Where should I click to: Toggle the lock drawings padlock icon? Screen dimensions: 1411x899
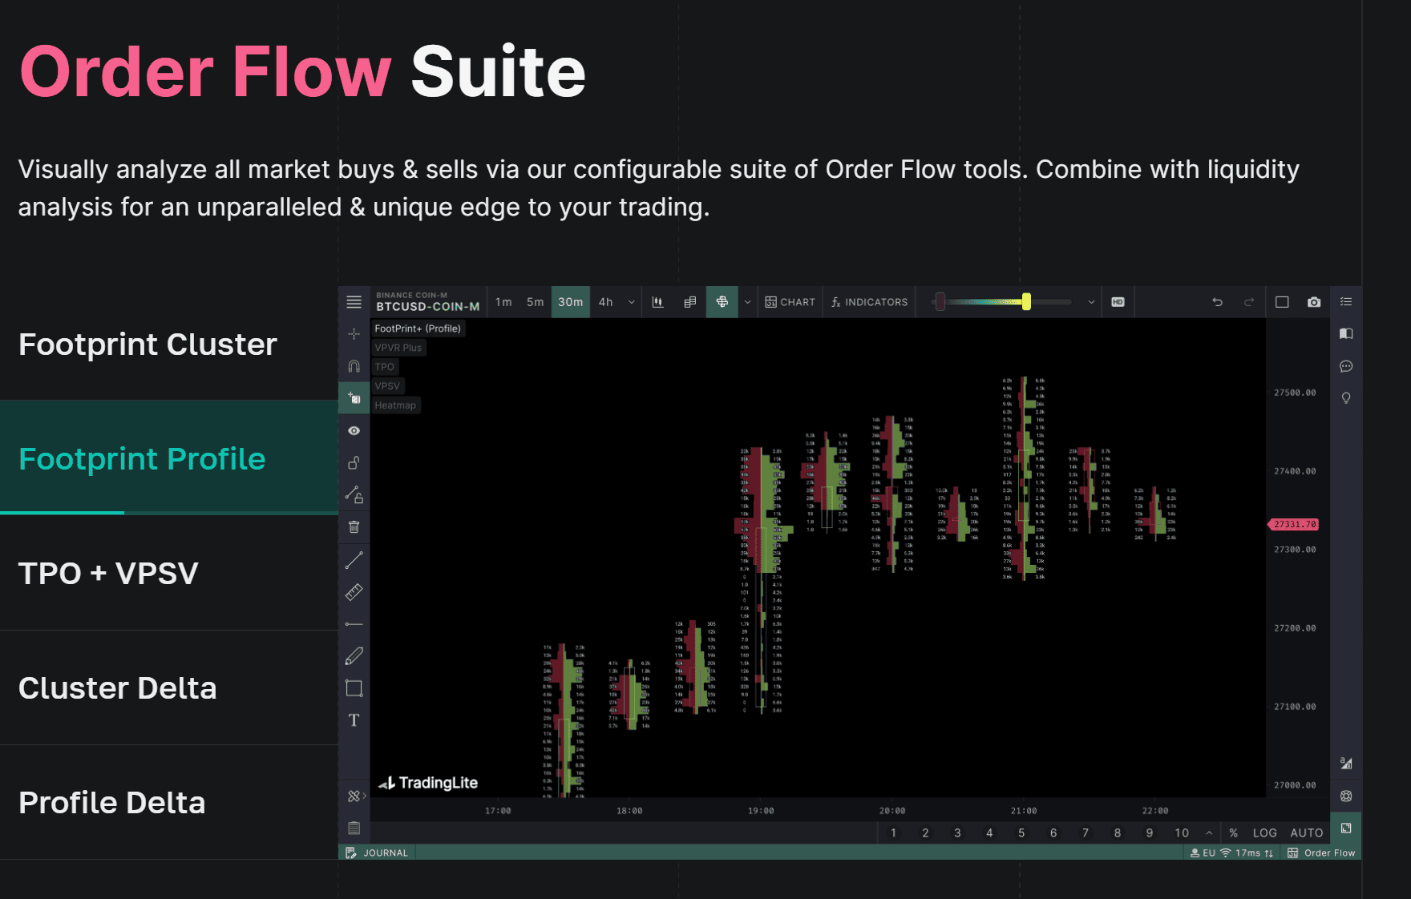click(x=354, y=463)
